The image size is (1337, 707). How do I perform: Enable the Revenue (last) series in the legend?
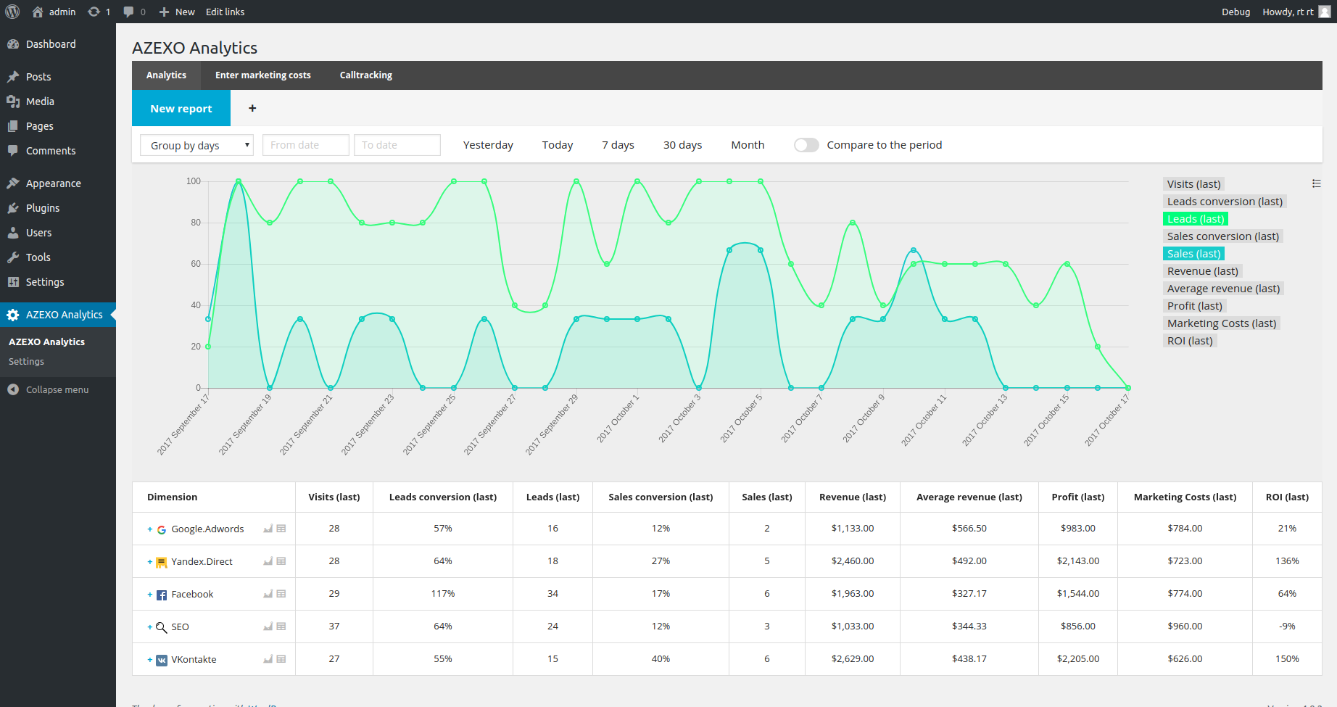pos(1202,271)
